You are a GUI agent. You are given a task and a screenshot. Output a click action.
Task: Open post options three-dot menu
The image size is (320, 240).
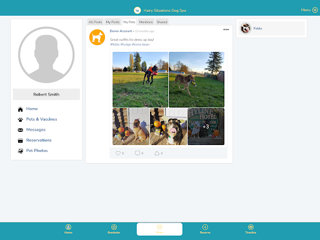tap(226, 29)
